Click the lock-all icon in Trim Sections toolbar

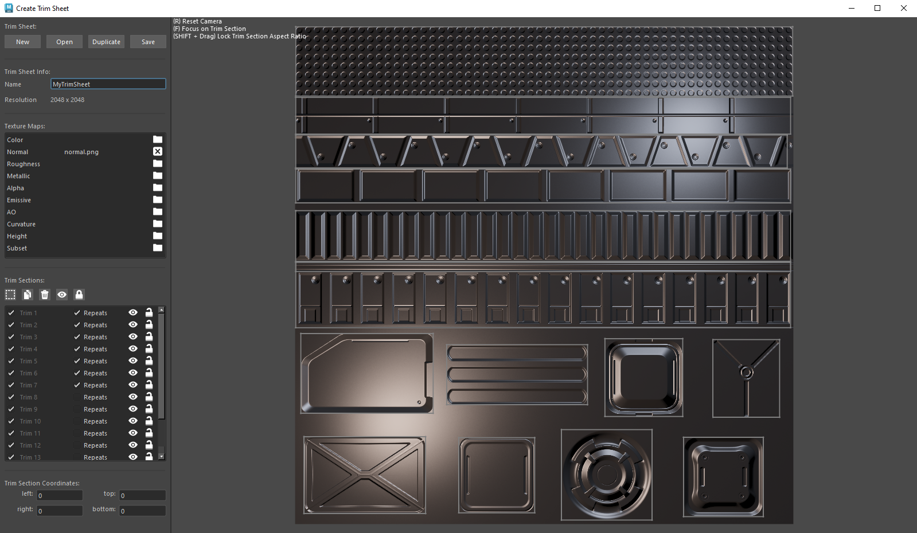point(79,295)
